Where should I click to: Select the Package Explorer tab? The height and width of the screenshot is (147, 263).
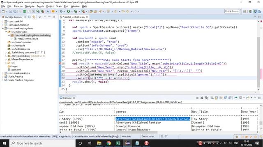point(14,17)
